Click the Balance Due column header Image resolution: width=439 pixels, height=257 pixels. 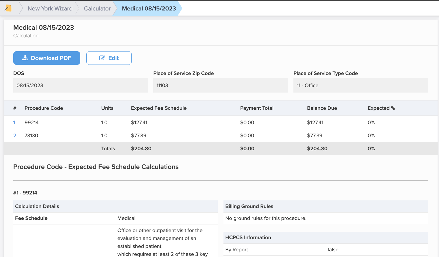(x=322, y=108)
